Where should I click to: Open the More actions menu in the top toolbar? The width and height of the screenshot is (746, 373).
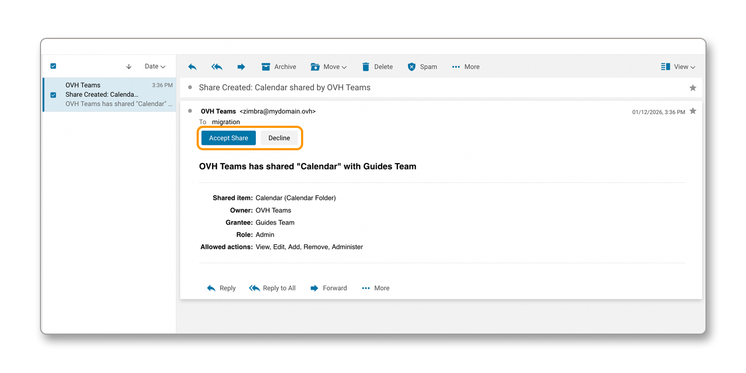[465, 67]
